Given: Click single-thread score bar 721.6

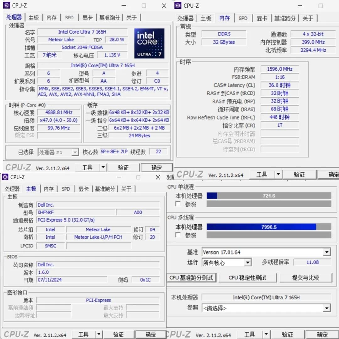Looking at the screenshot, I should pos(269,196).
